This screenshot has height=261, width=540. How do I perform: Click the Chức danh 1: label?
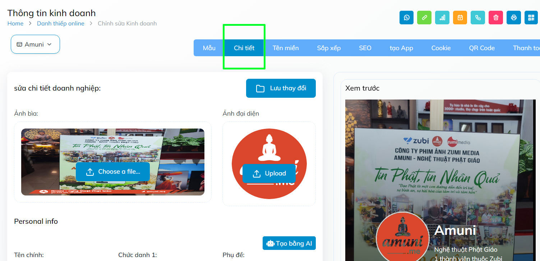(x=138, y=255)
